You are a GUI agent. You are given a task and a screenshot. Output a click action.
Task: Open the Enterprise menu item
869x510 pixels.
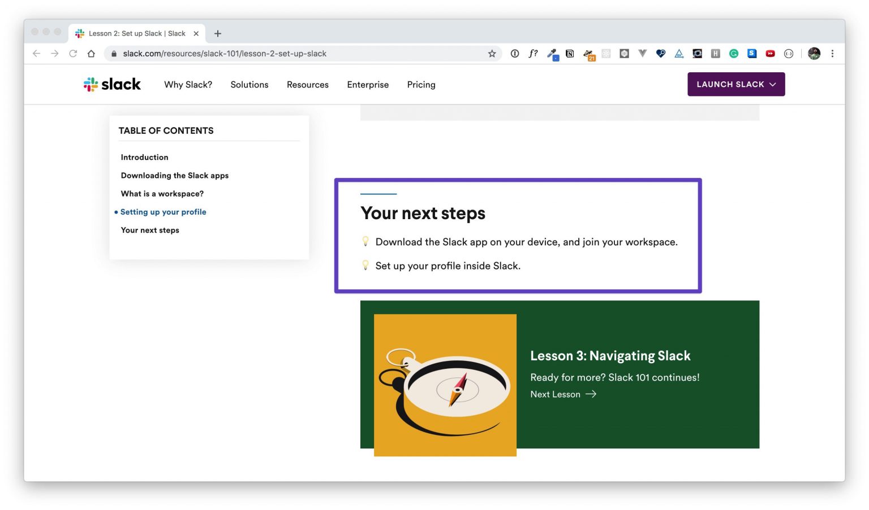click(x=368, y=85)
